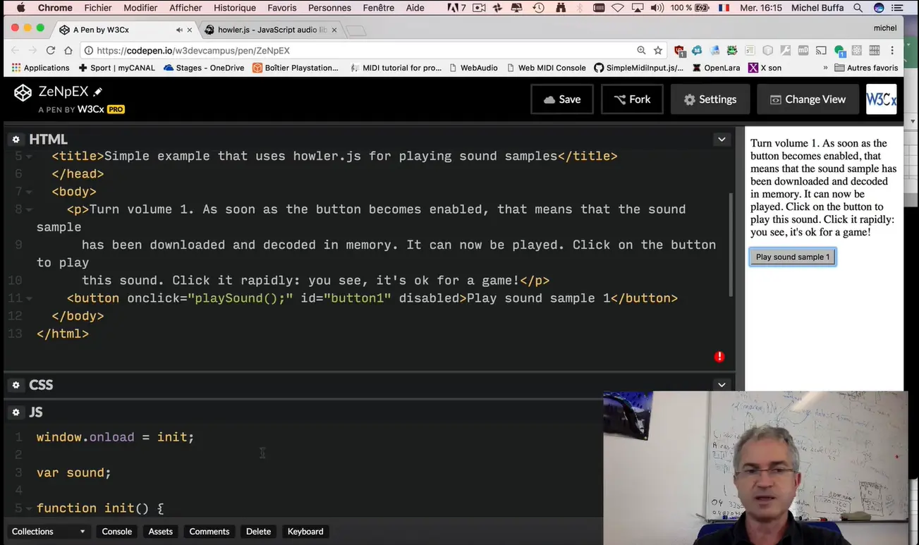The height and width of the screenshot is (545, 919).
Task: Close the howler.js tab
Action: [x=334, y=30]
